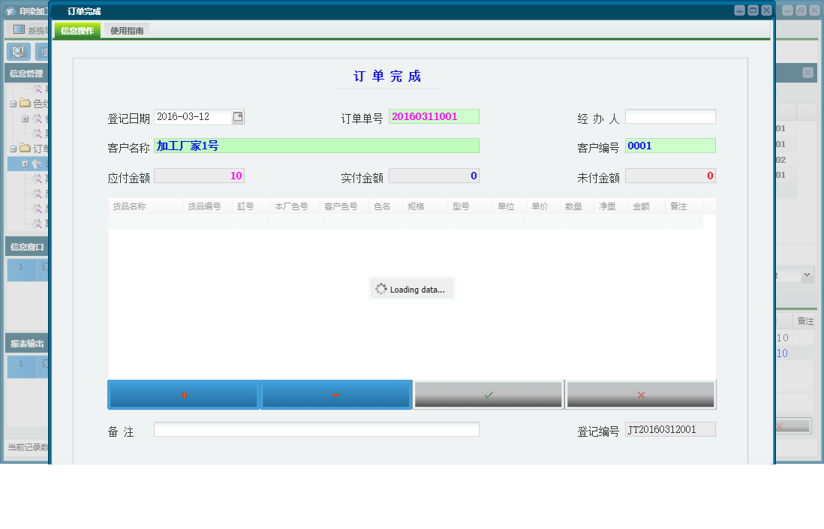
Task: Click the 应付金额 field showing 10
Action: [199, 176]
